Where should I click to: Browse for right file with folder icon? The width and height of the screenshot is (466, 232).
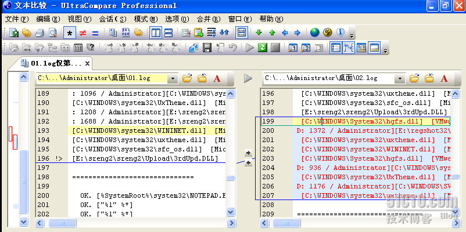pyautogui.click(x=414, y=78)
